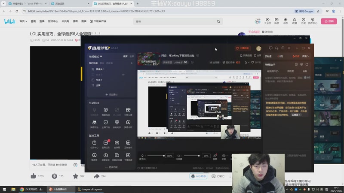The width and height of the screenshot is (344, 193).
Task: Switch to 活跃度 tab in 弹幕助手
Action: (291, 71)
